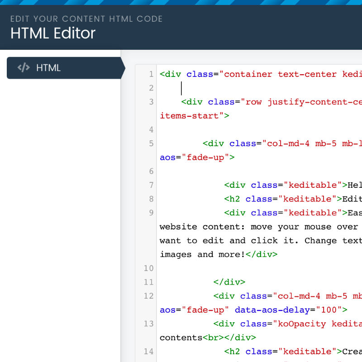362x362 pixels.
Task: Click the code brackets icon beside HTML
Action: 24,68
